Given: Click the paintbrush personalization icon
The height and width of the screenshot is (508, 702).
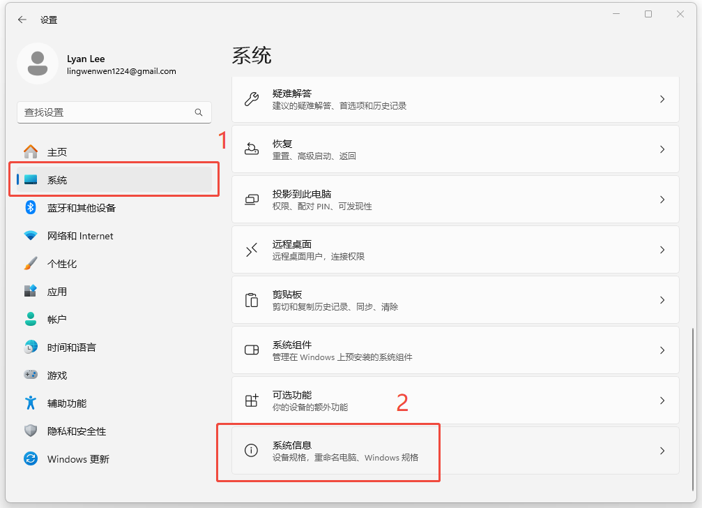Looking at the screenshot, I should coord(31,264).
